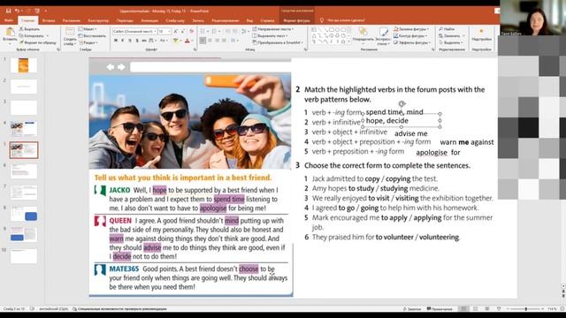566x318 pixels.
Task: Click the Add-ins (Надстройки) icon
Action: (x=481, y=32)
